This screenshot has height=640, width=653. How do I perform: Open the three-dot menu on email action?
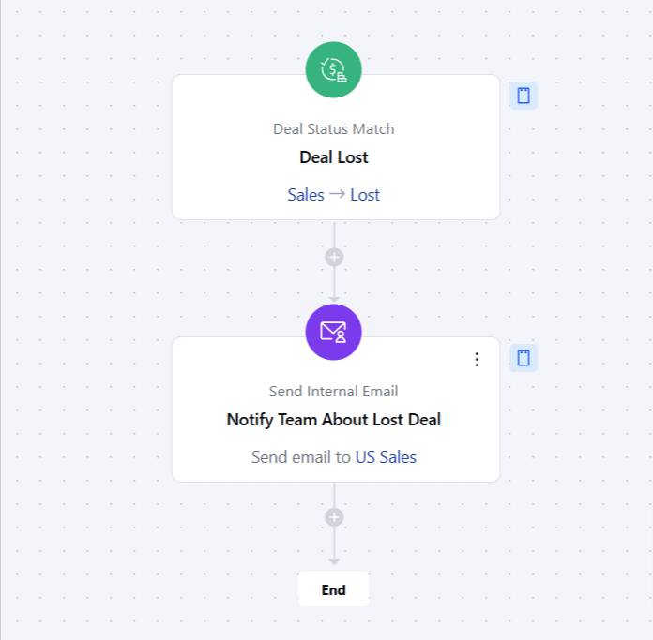477,359
